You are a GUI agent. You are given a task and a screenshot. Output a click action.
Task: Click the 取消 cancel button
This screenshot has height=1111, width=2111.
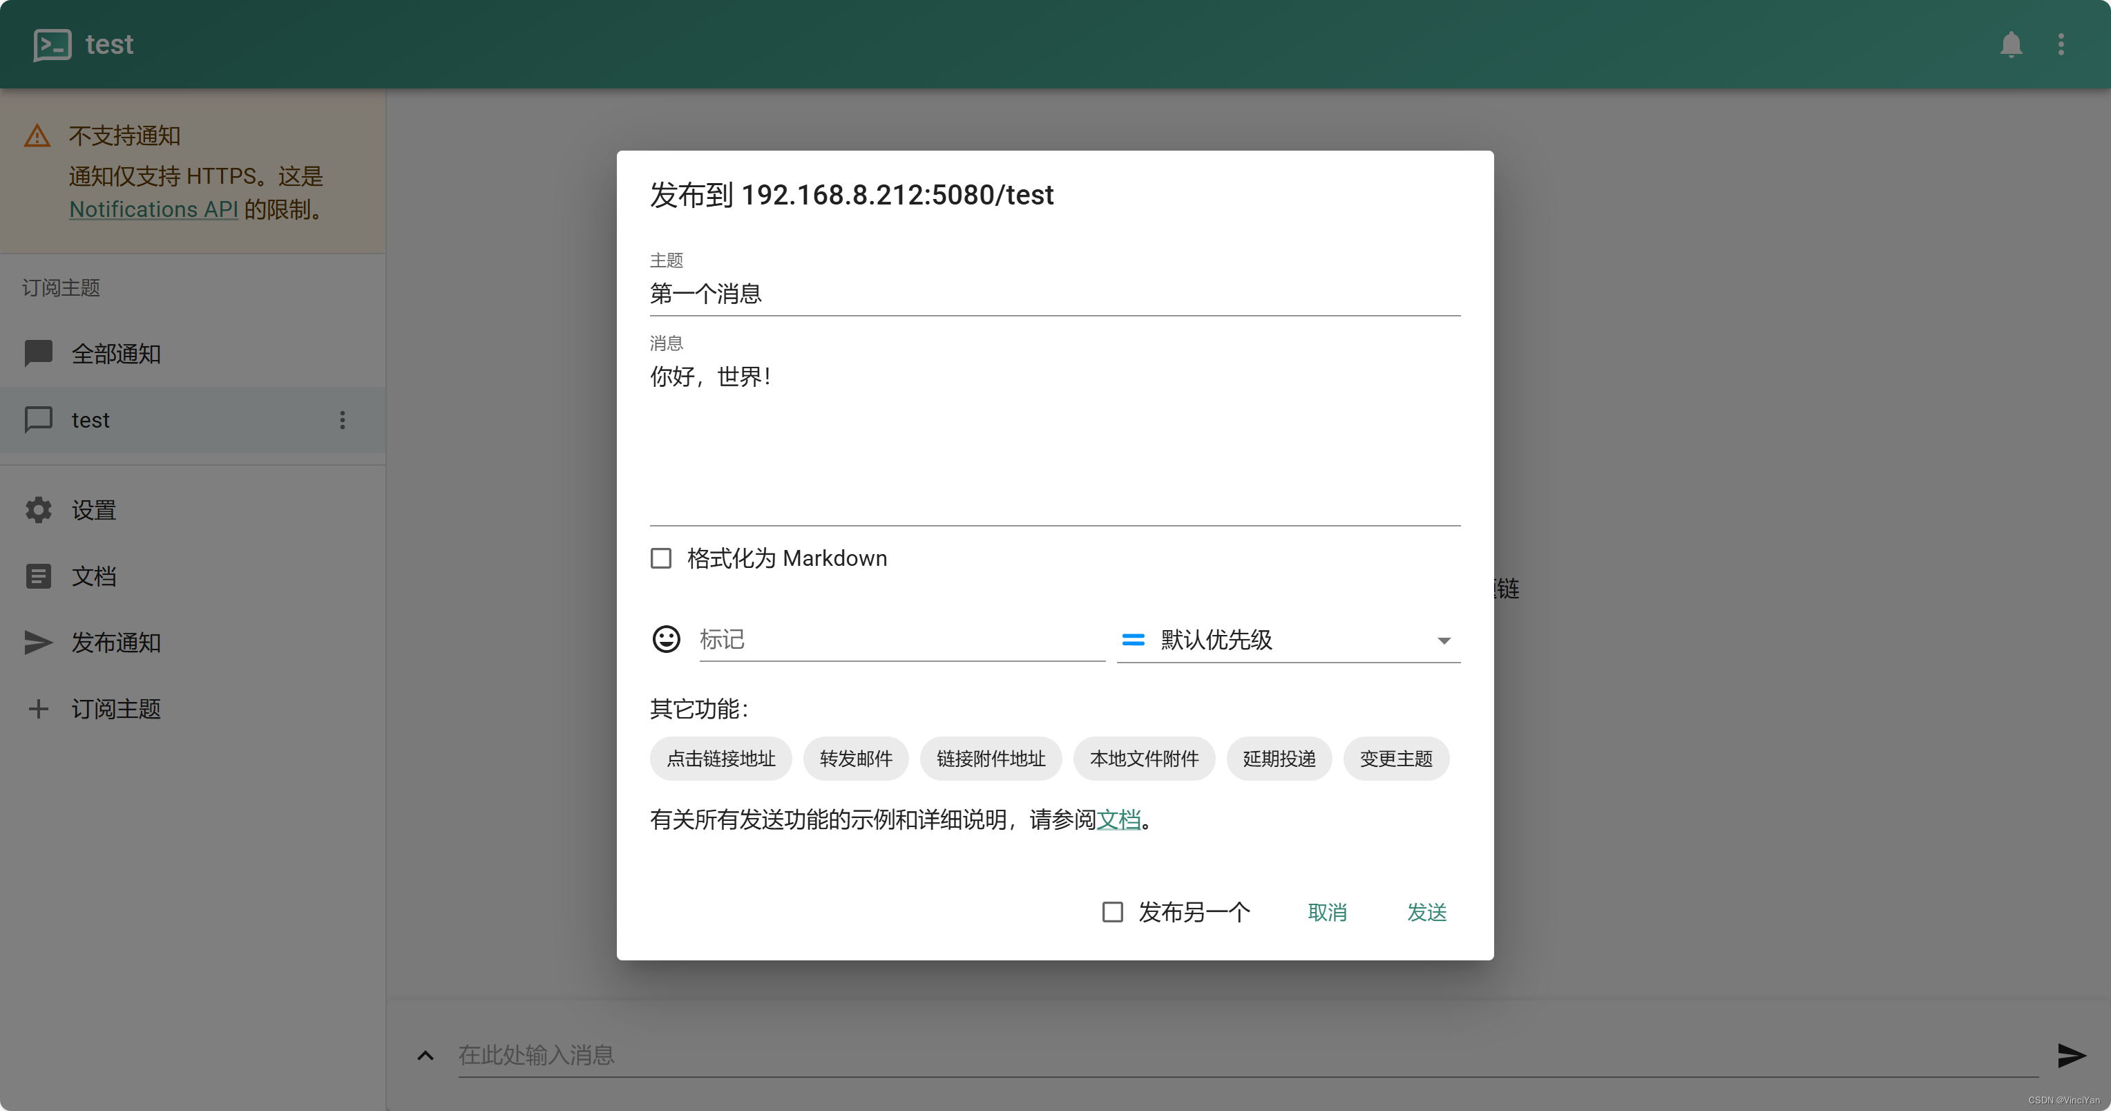tap(1327, 912)
